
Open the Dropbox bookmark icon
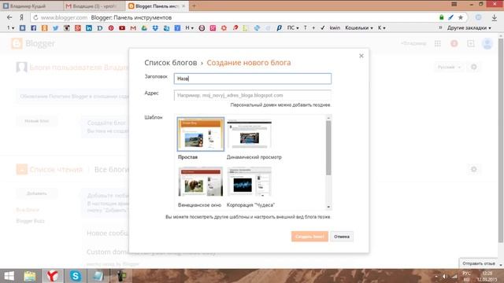(155, 28)
